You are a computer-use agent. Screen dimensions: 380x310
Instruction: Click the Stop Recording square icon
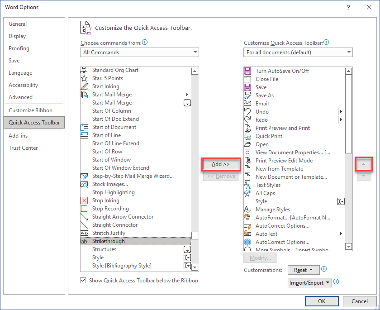pyautogui.click(x=84, y=209)
